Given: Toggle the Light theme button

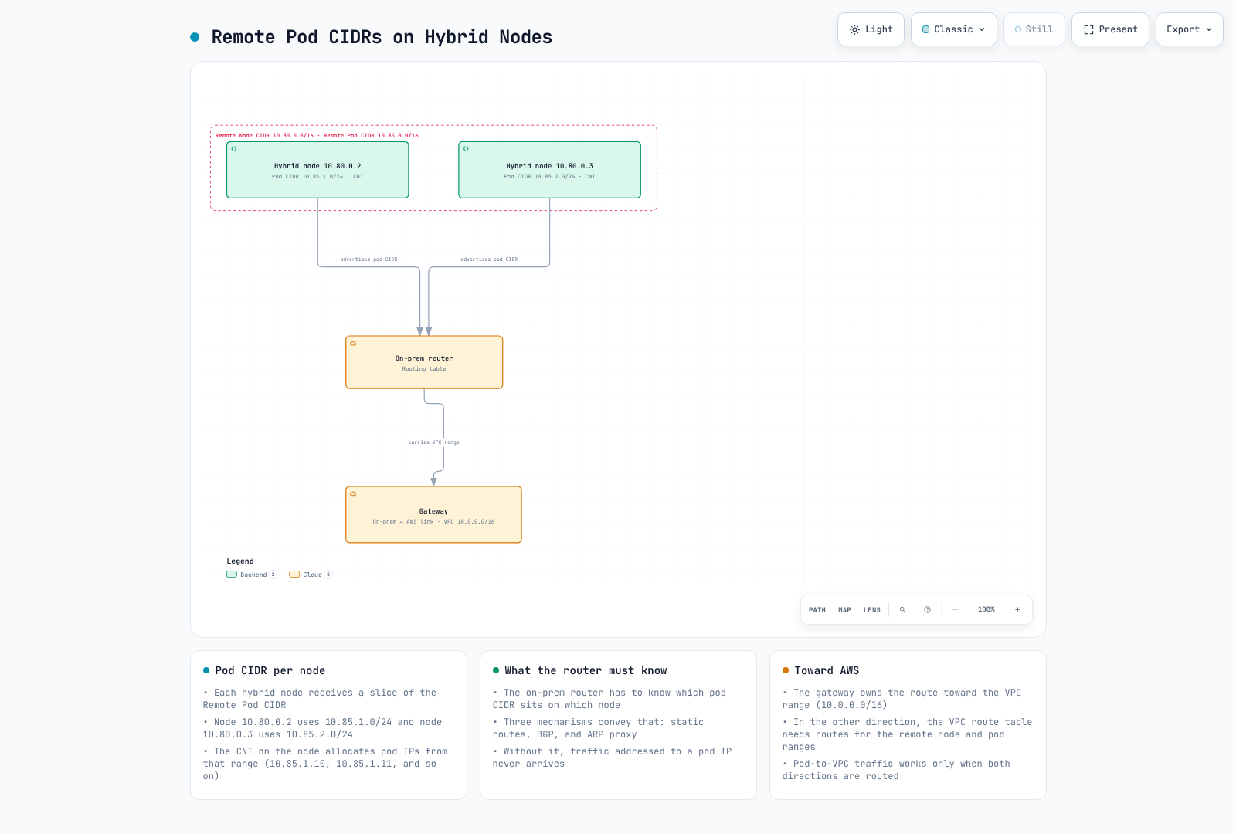Looking at the screenshot, I should 871,29.
